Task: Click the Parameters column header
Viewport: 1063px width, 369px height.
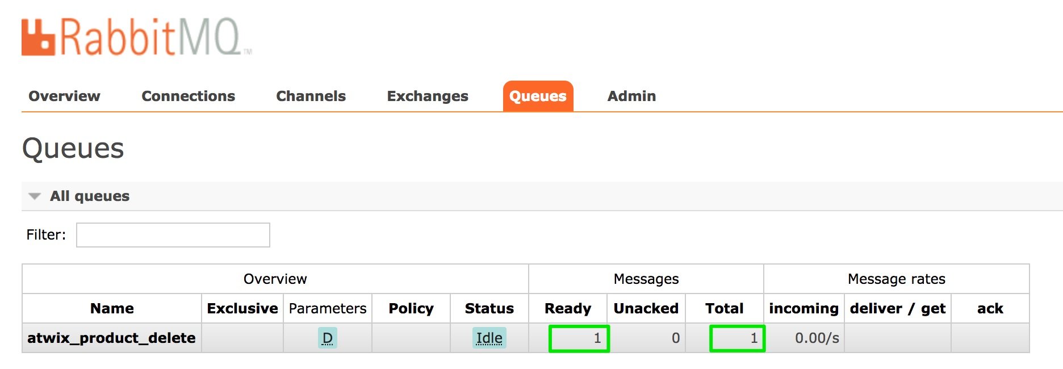Action: pyautogui.click(x=328, y=308)
